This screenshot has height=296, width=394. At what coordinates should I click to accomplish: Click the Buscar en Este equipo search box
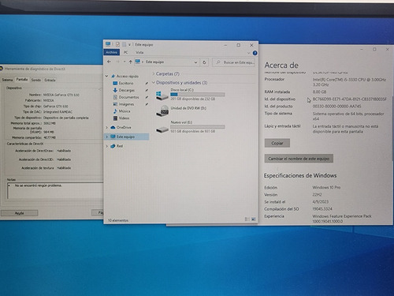[x=233, y=62]
